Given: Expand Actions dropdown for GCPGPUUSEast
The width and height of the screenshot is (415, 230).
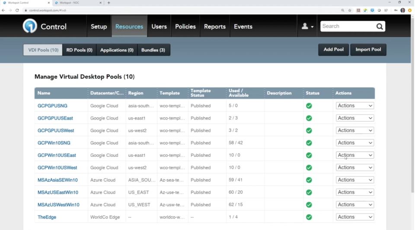Looking at the screenshot, I should pyautogui.click(x=354, y=118).
